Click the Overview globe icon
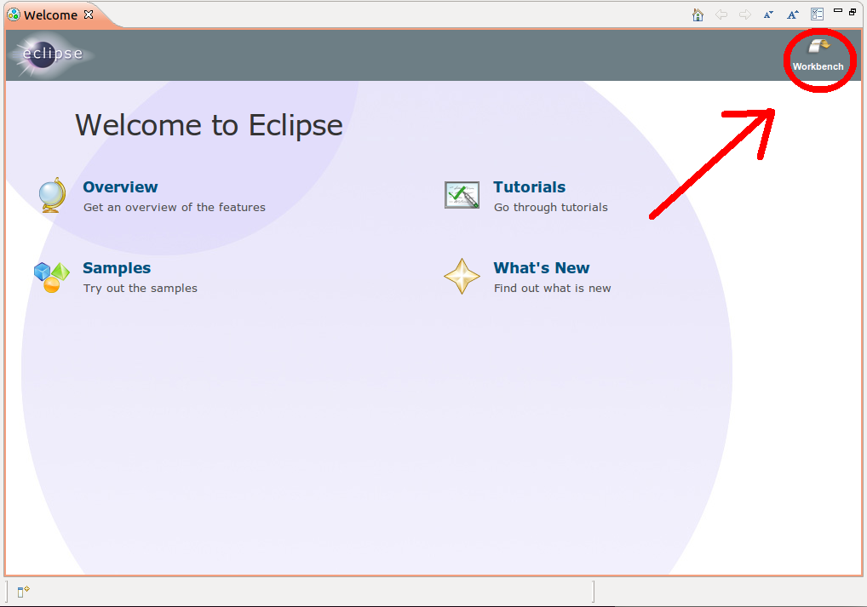 pyautogui.click(x=53, y=195)
